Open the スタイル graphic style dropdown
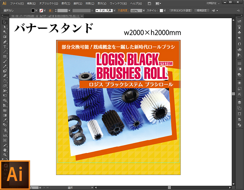The width and height of the screenshot is (244, 190). pyautogui.click(x=165, y=11)
